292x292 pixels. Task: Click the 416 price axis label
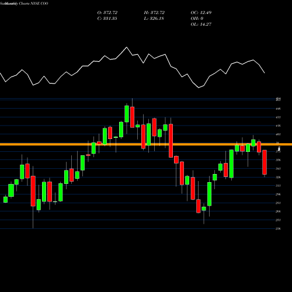278,126
